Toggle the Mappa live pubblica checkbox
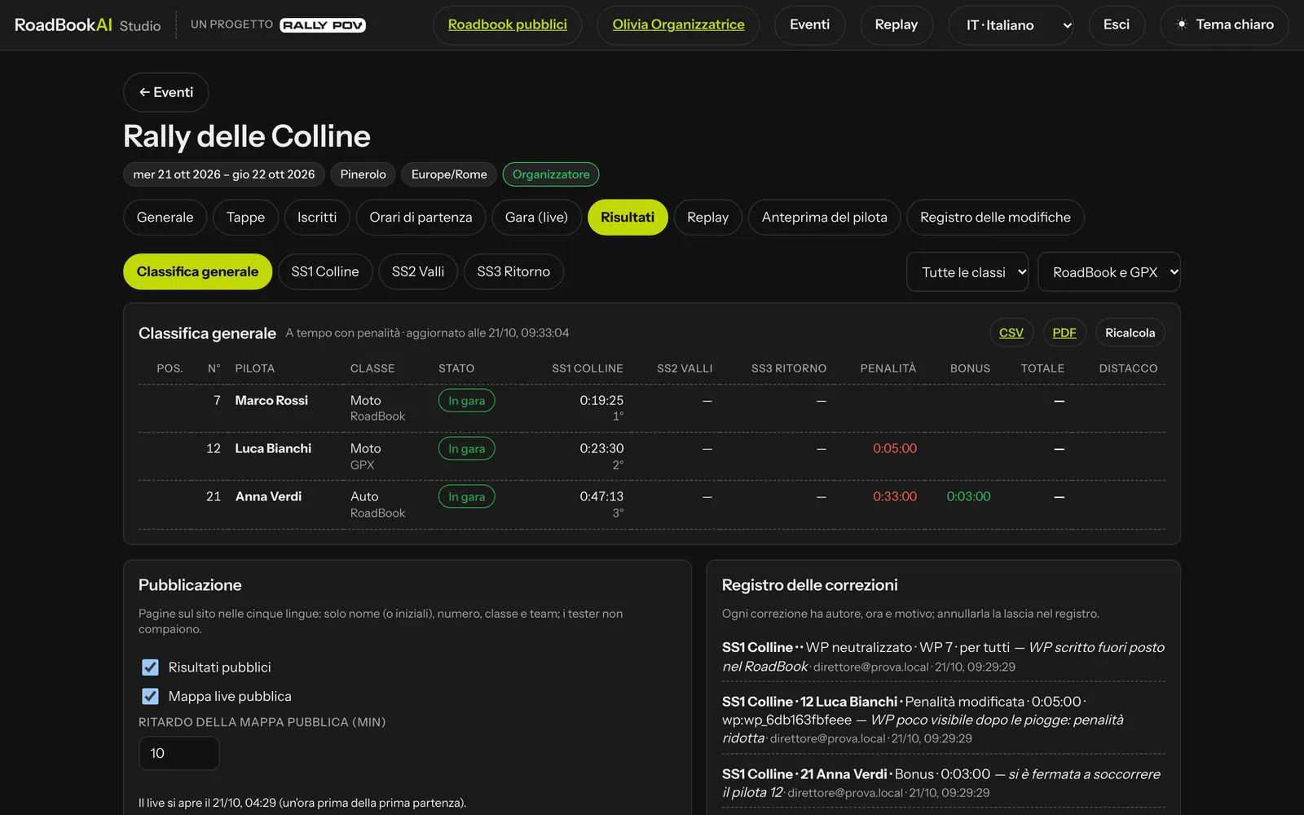 tap(151, 696)
